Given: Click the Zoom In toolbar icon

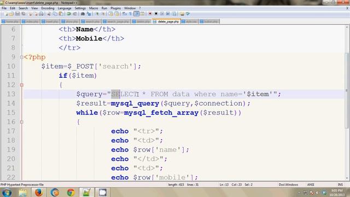Looking at the screenshot, I should pos(97,14).
